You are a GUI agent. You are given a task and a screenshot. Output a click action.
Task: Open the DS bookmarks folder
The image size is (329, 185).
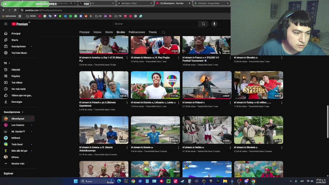coord(98,16)
